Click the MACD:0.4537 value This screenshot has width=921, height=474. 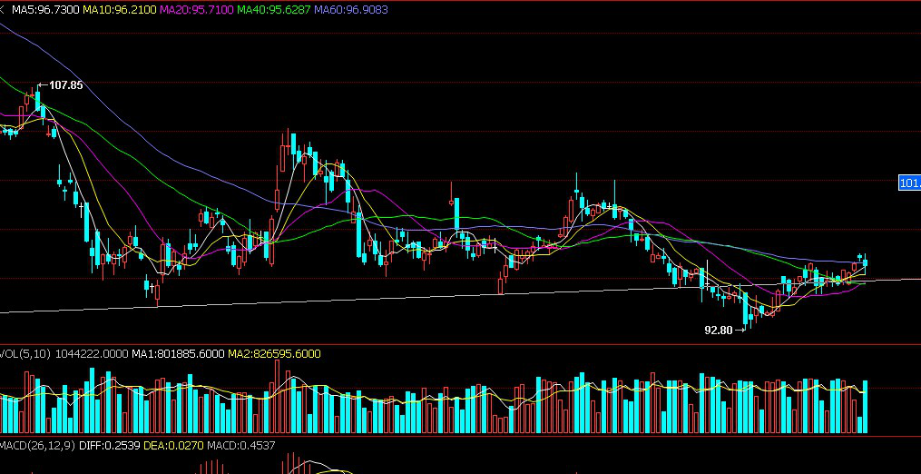[240, 445]
